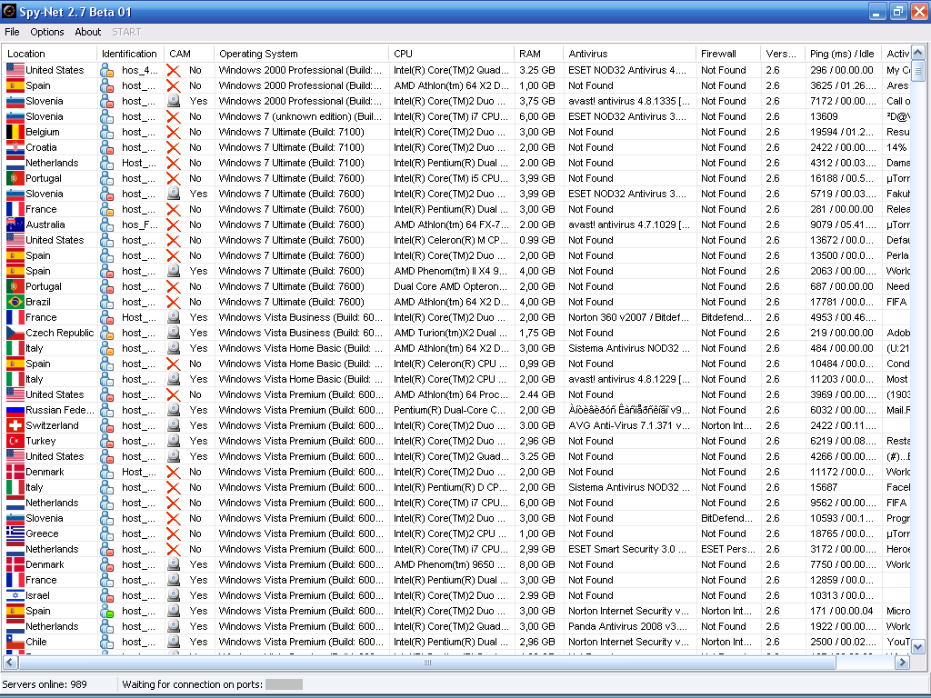
Task: Click the user icon in Czech Republic row
Action: click(107, 333)
